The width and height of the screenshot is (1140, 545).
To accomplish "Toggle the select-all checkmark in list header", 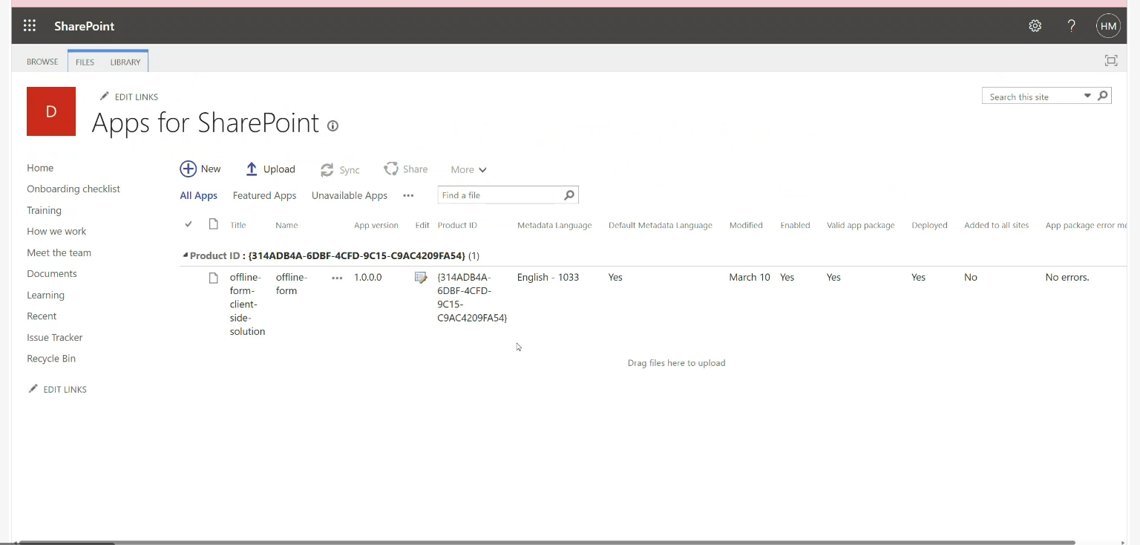I will click(189, 224).
